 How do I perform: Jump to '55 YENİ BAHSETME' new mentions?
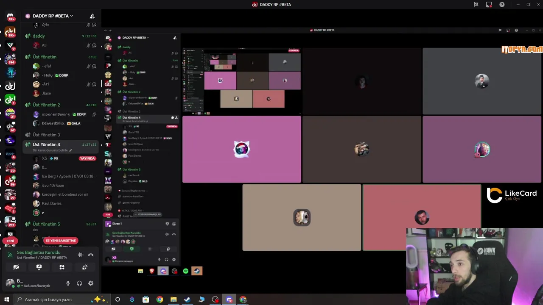[61, 241]
